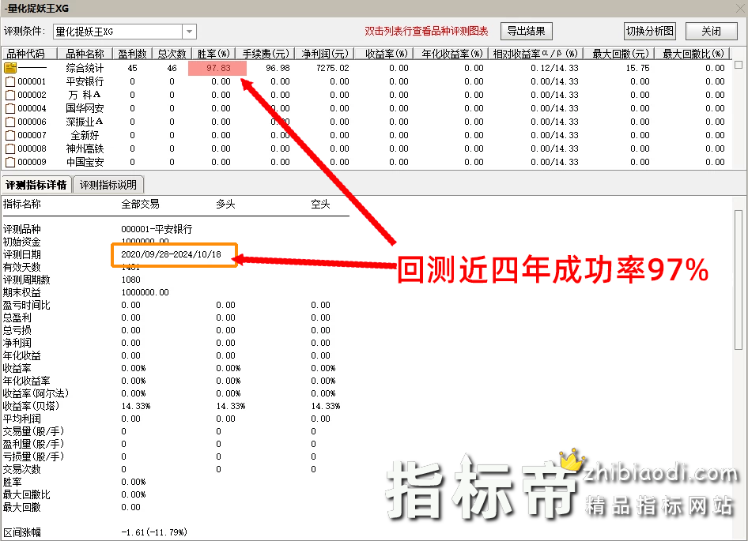
Task: Click the 量化捉妖王XG condition combo box
Action: coord(124,32)
